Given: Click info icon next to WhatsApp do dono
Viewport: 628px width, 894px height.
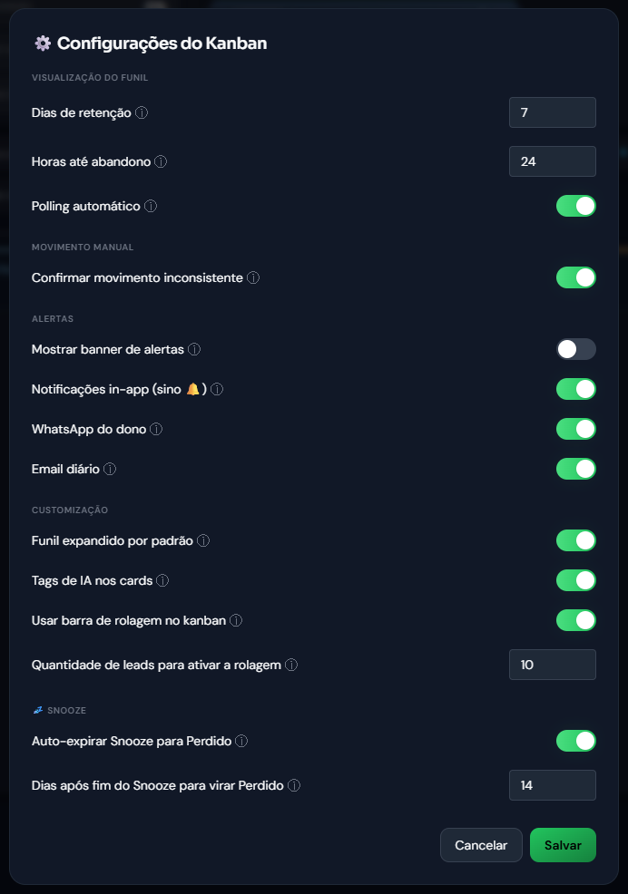Looking at the screenshot, I should coord(156,430).
